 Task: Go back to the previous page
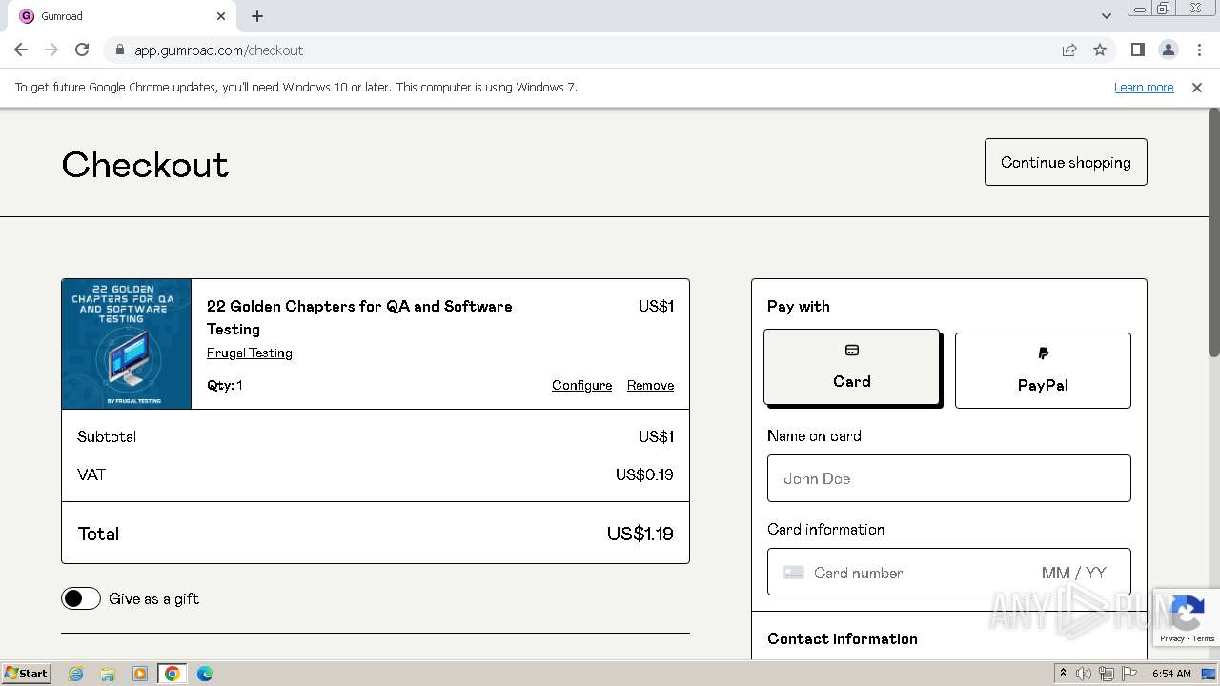click(x=21, y=50)
